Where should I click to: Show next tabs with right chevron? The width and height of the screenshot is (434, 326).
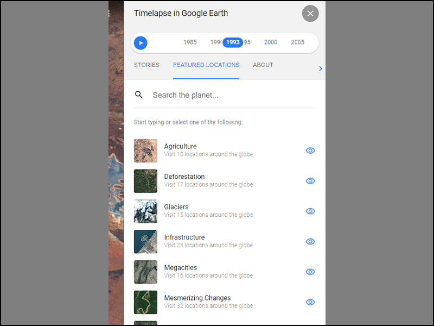click(321, 68)
